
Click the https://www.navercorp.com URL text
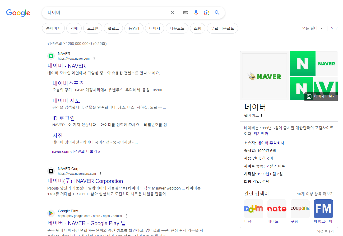(x=77, y=174)
